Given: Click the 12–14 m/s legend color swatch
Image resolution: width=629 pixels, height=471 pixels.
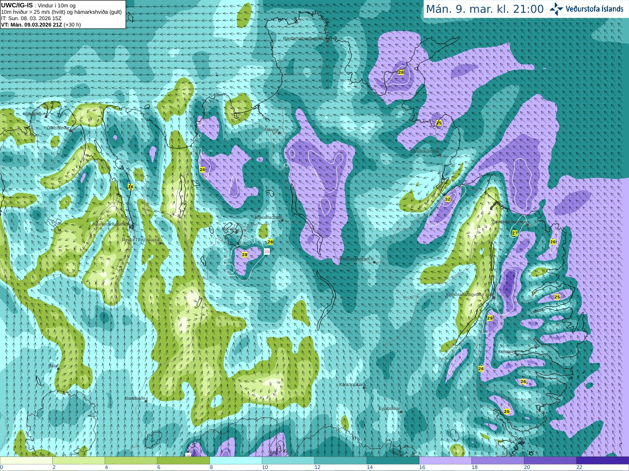Looking at the screenshot, I should [341, 461].
